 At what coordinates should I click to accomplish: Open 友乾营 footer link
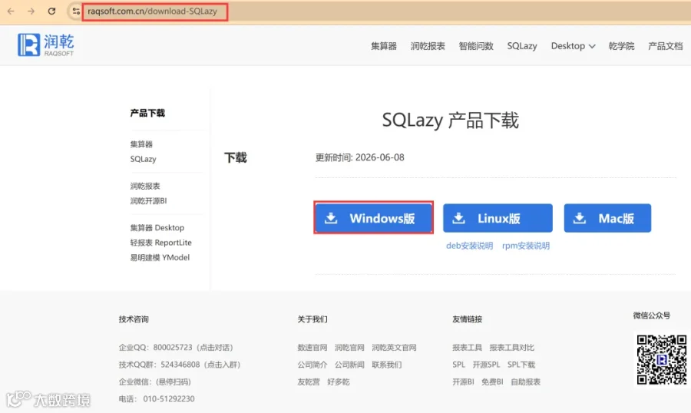coord(309,382)
